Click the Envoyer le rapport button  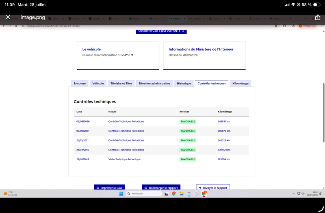pos(213,187)
